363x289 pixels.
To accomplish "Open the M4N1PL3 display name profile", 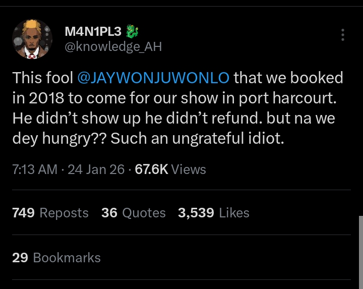I will [x=94, y=32].
